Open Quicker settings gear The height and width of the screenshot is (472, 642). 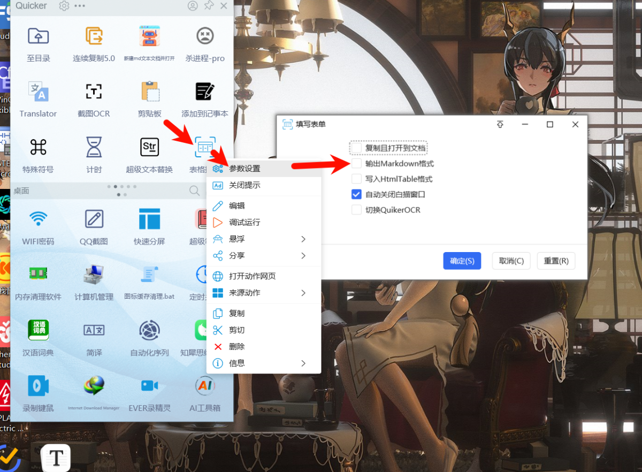tap(64, 6)
